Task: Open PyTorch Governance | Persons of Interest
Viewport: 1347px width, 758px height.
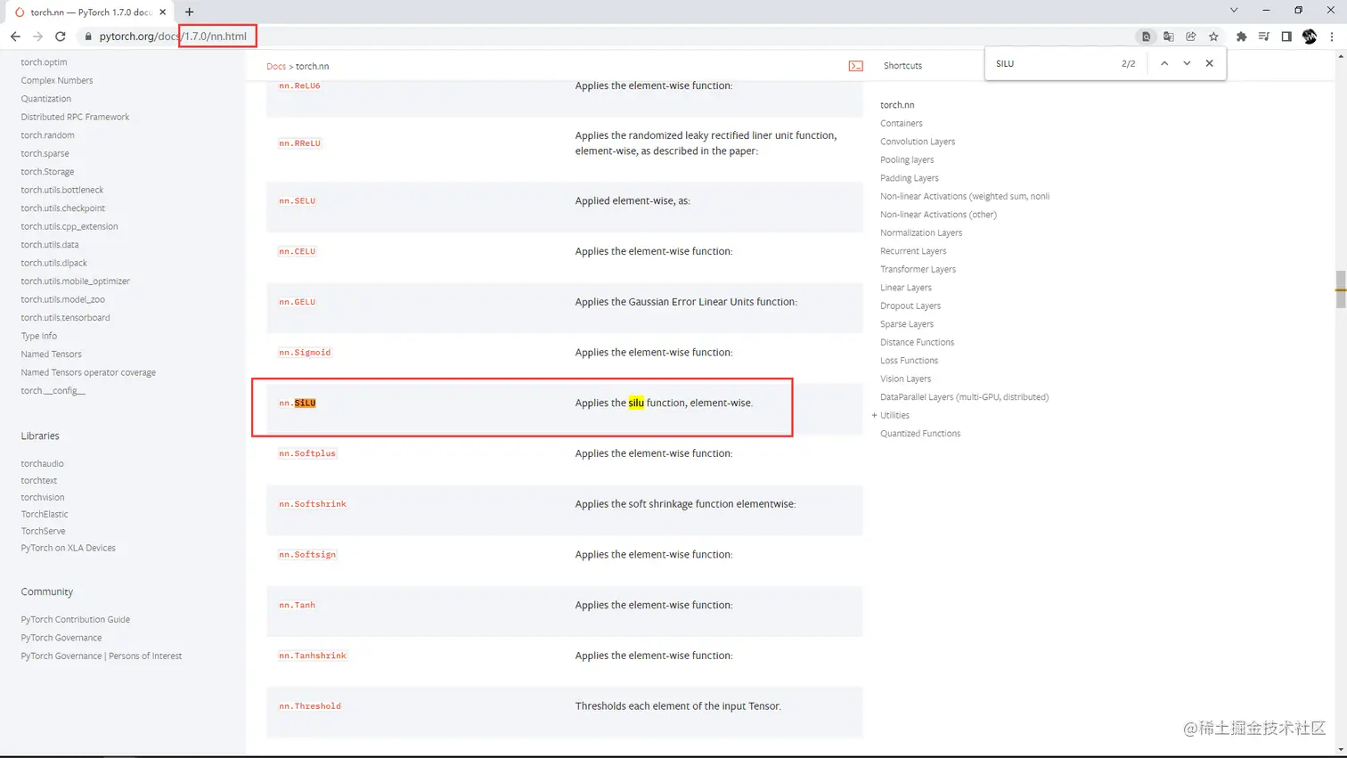Action: 102,656
